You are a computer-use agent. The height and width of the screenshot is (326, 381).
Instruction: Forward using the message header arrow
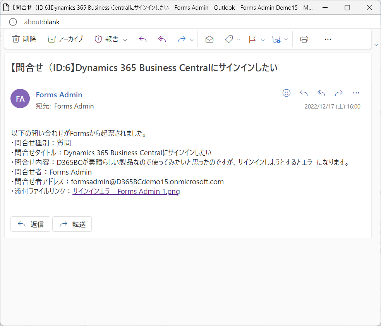tap(339, 93)
